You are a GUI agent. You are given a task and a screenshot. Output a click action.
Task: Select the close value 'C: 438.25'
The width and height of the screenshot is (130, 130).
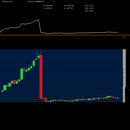tap(48, 8)
